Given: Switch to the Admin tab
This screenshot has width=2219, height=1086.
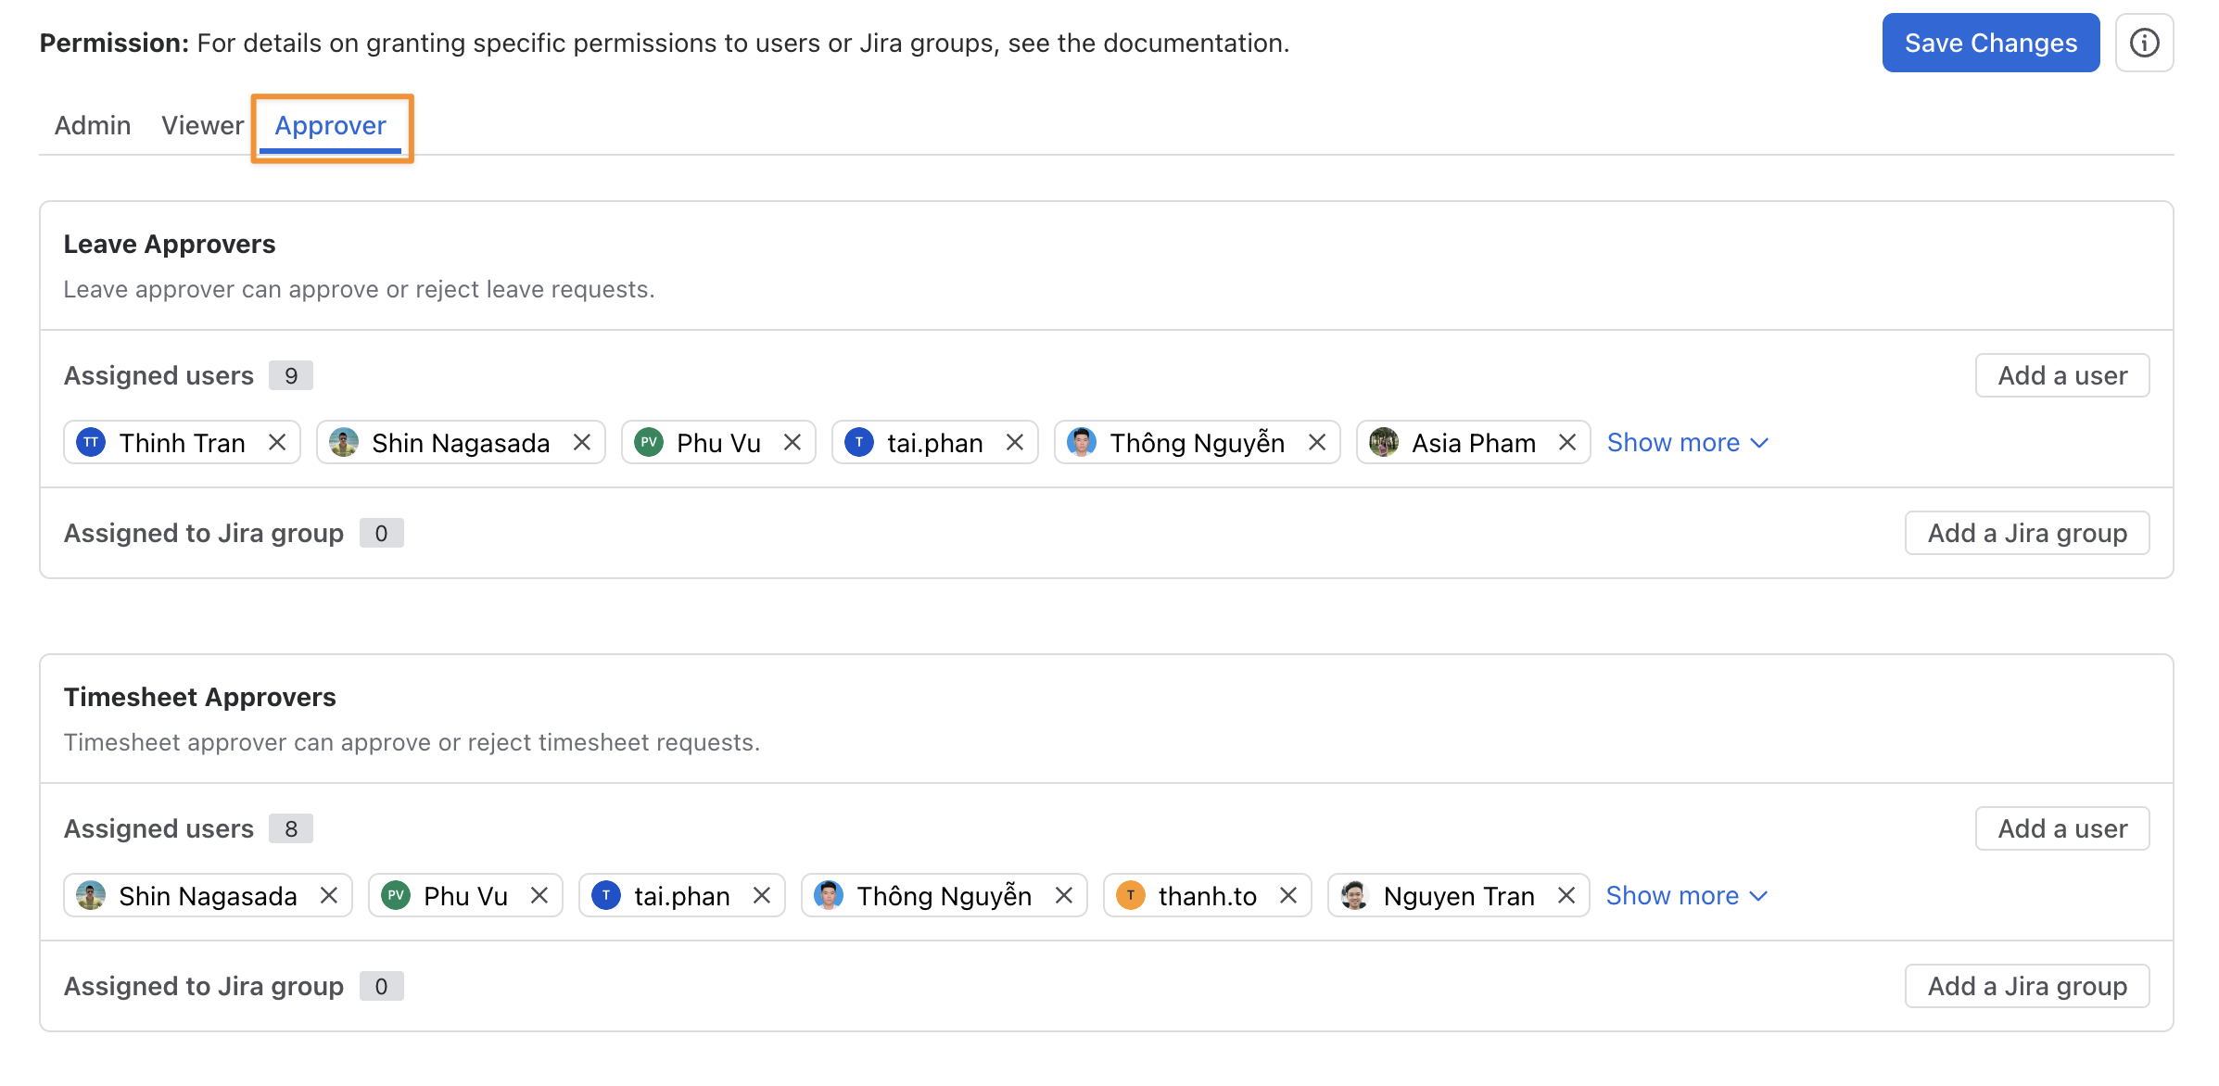Looking at the screenshot, I should pos(93,125).
